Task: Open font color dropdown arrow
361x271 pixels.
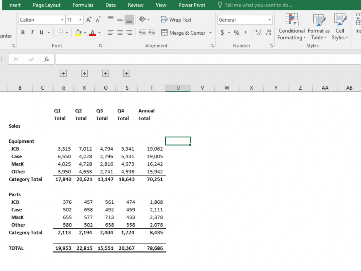Action: 100,33
